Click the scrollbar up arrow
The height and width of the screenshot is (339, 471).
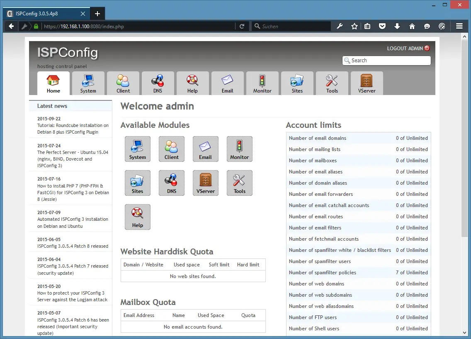[x=465, y=37]
